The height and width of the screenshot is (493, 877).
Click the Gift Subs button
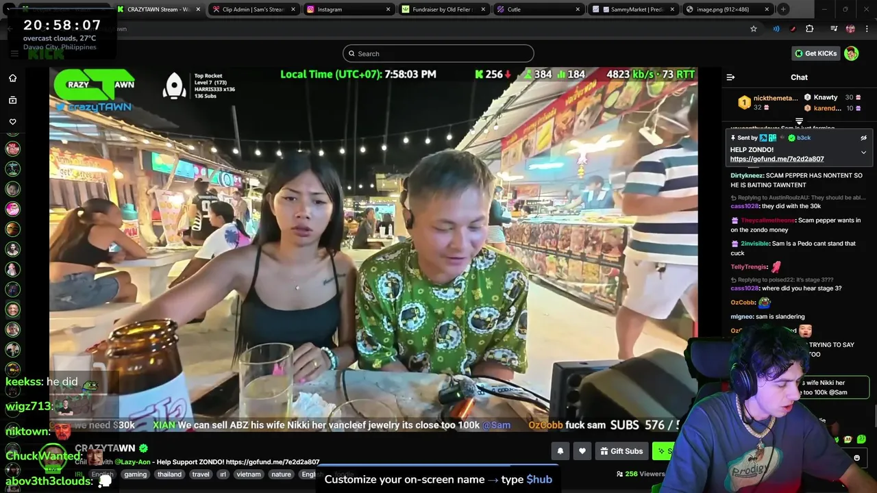coord(621,451)
